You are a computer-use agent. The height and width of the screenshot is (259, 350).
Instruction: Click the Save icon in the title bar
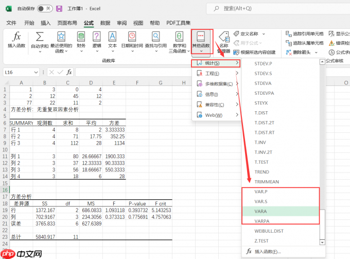(x=59, y=8)
